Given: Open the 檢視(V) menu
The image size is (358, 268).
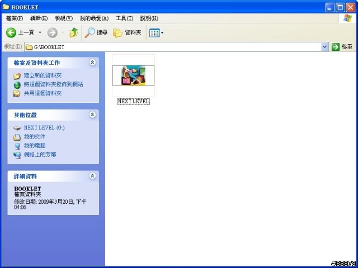Looking at the screenshot, I should (x=64, y=18).
